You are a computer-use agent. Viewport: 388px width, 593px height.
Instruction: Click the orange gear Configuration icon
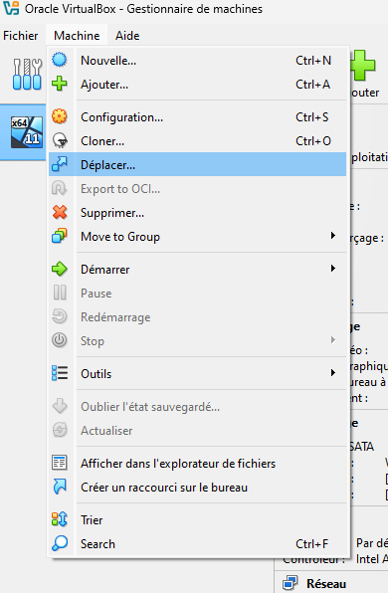pos(60,116)
